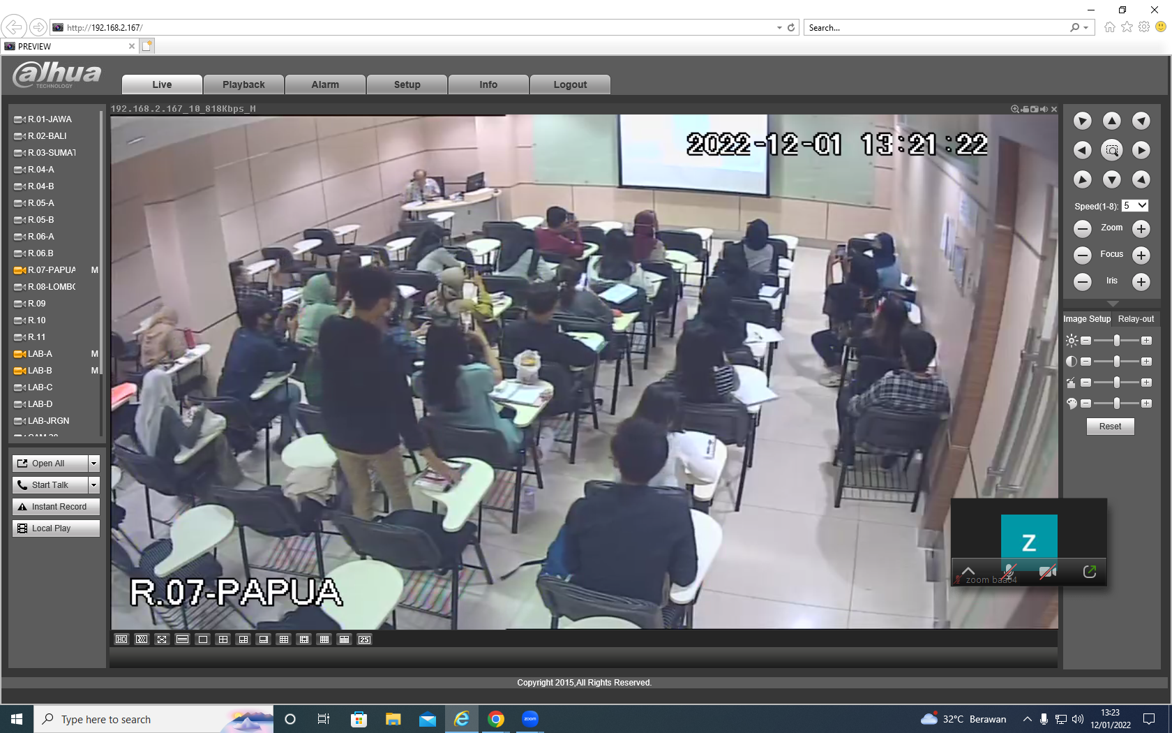Viewport: 1172px width, 733px height.
Task: Expand the Open All dropdown arrow
Action: [94, 464]
